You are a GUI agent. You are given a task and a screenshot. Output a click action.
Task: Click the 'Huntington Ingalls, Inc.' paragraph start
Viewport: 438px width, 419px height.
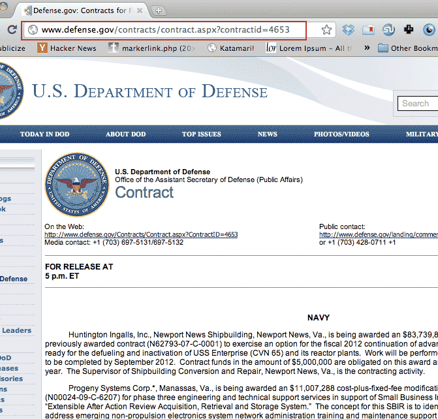[110, 335]
